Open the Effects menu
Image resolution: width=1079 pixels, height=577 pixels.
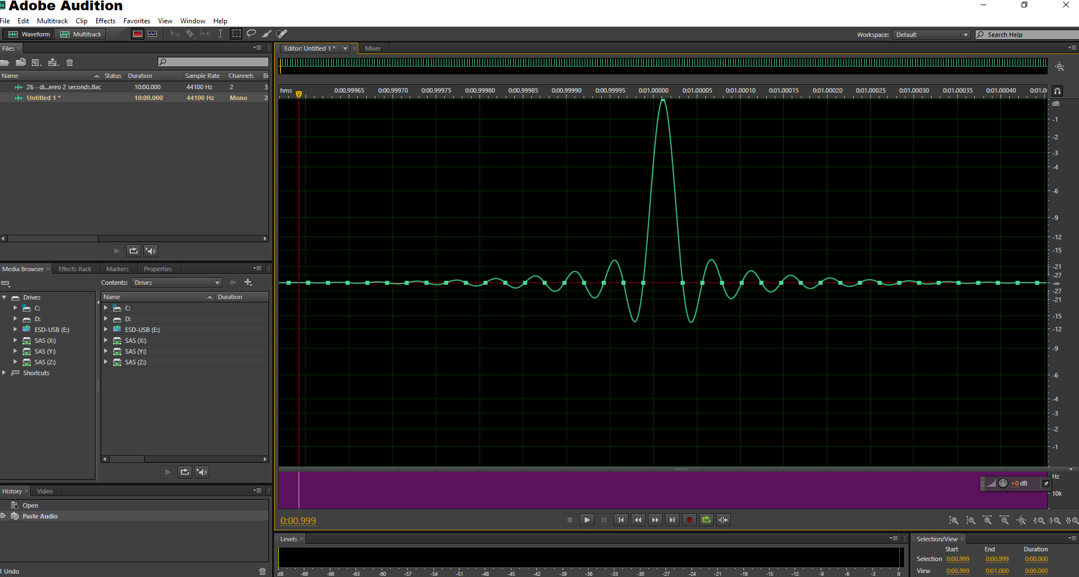tap(105, 21)
